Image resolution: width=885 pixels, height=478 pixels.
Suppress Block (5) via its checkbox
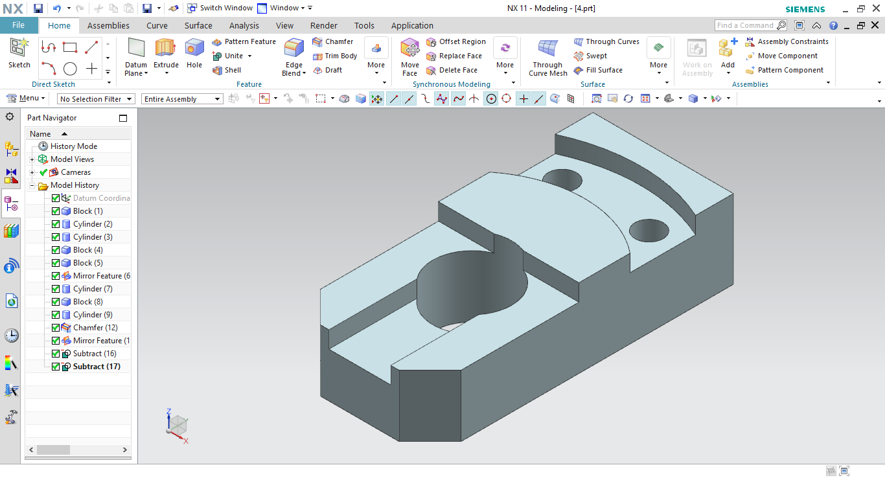pyautogui.click(x=56, y=263)
